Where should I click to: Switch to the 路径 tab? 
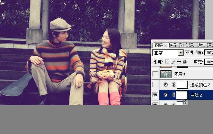point(173,45)
